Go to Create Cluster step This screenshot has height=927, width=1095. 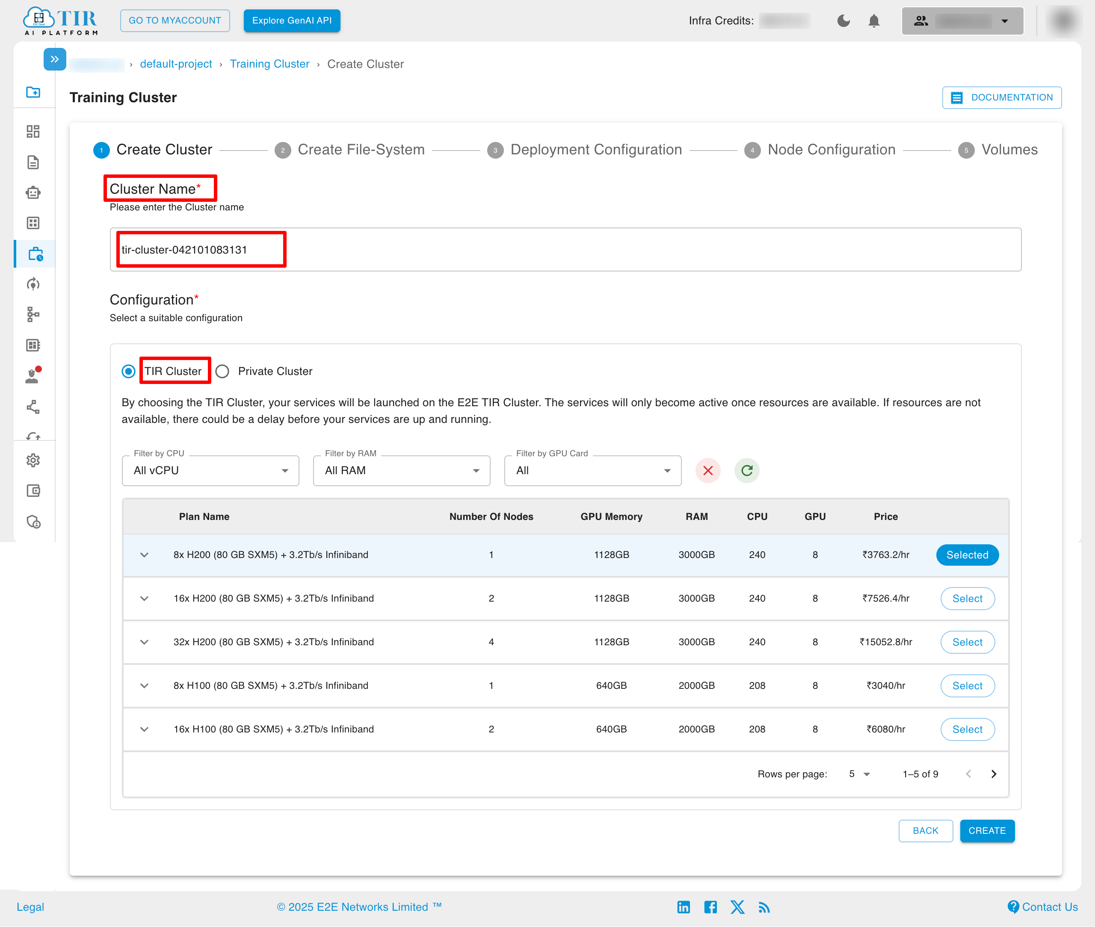pos(153,150)
